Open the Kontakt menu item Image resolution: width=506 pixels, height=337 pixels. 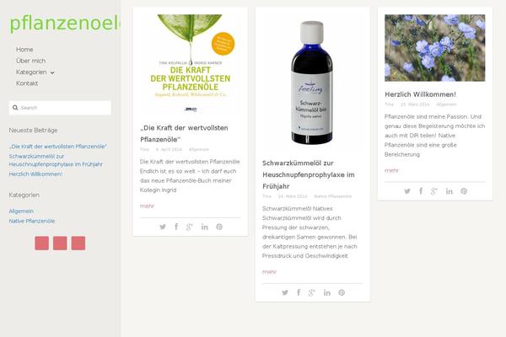point(27,83)
